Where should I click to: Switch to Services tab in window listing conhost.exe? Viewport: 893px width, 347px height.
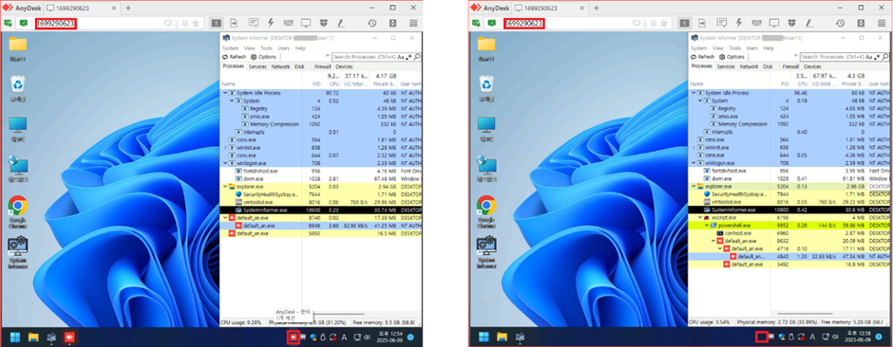726,66
